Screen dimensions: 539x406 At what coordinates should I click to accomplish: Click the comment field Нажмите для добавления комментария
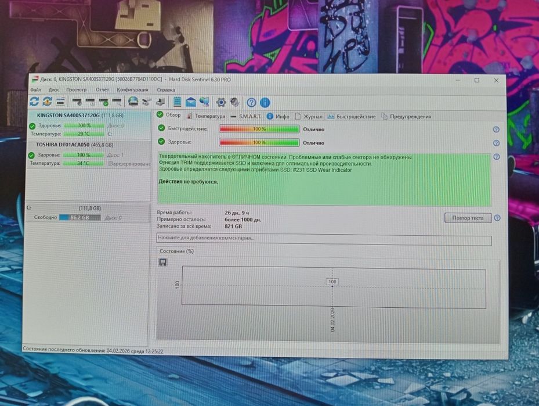[x=324, y=239]
